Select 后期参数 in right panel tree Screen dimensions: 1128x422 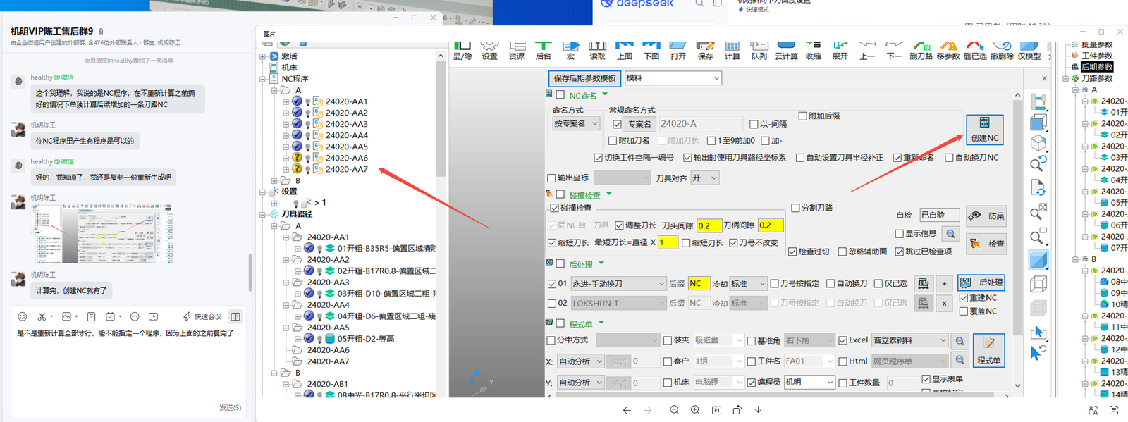(x=1097, y=67)
